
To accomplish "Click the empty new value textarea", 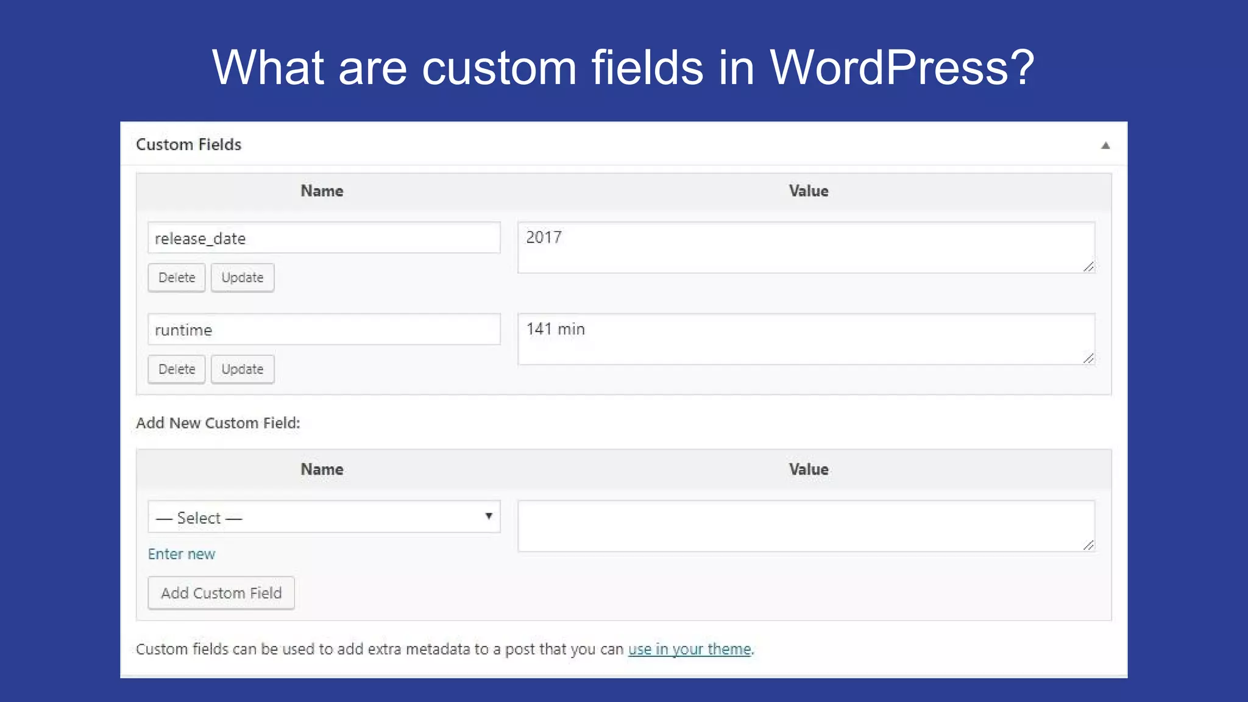I will click(x=806, y=526).
